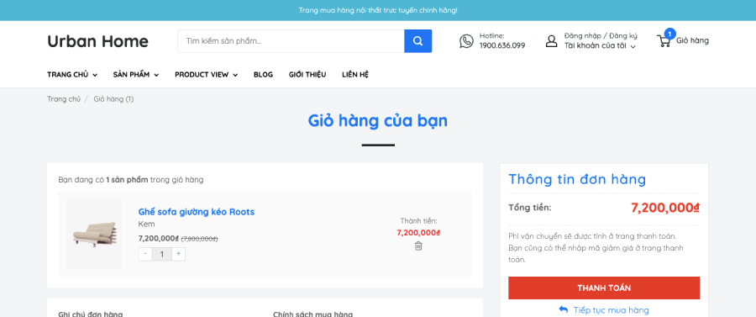Click the struck-through price 7,800,000₫

(200, 239)
